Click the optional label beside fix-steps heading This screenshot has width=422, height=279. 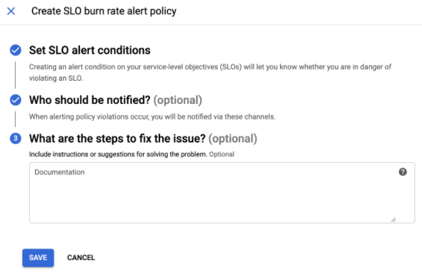(x=233, y=139)
